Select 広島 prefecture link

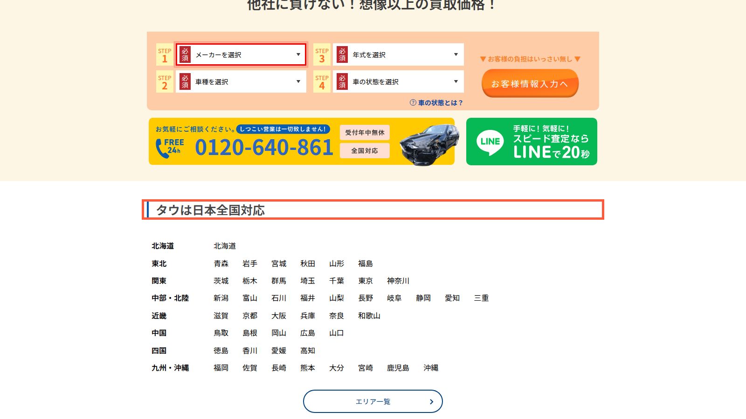coord(308,333)
